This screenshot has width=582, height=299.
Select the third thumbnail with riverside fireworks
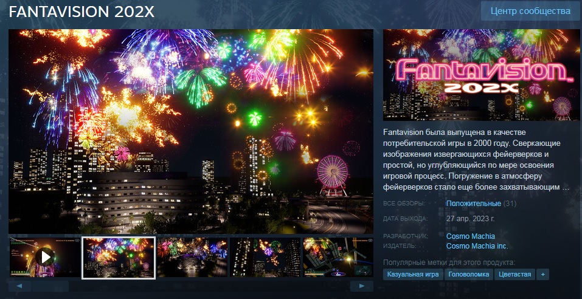(x=192, y=258)
